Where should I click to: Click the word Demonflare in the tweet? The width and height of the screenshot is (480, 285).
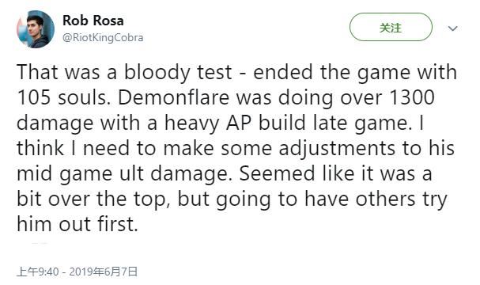[173, 97]
